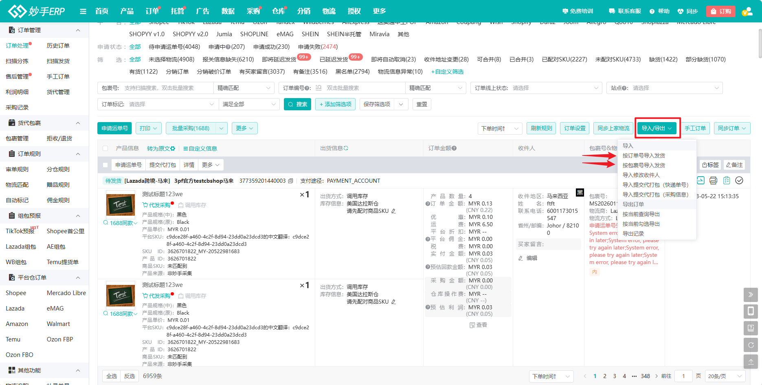The height and width of the screenshot is (385, 762).
Task: Toggle the hamburger menu in the header
Action: point(83,11)
